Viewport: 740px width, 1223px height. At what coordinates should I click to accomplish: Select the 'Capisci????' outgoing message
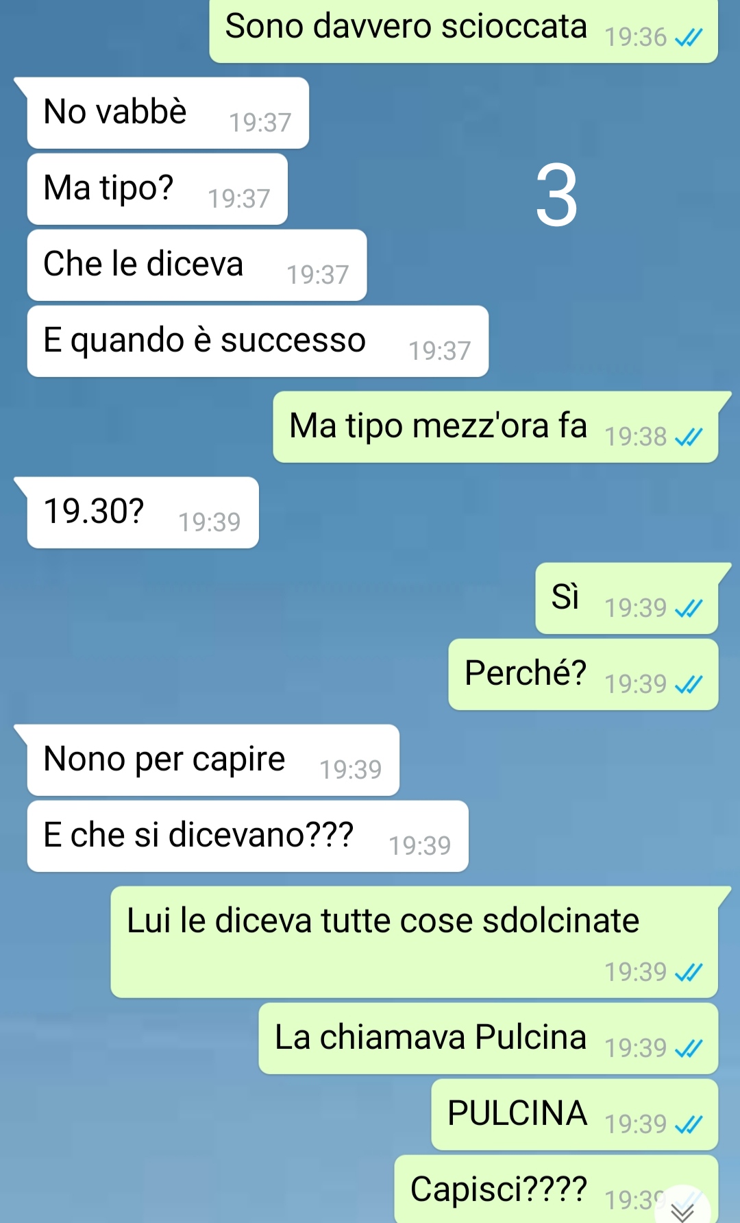point(556,1189)
